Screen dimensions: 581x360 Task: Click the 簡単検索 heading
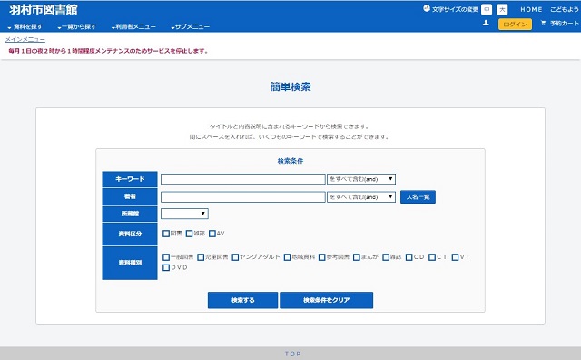[x=290, y=87]
